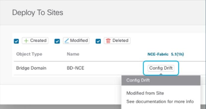Screen dimensions: 206x109
Task: Uncheck the Created filter checkbox
Action: 16,41
